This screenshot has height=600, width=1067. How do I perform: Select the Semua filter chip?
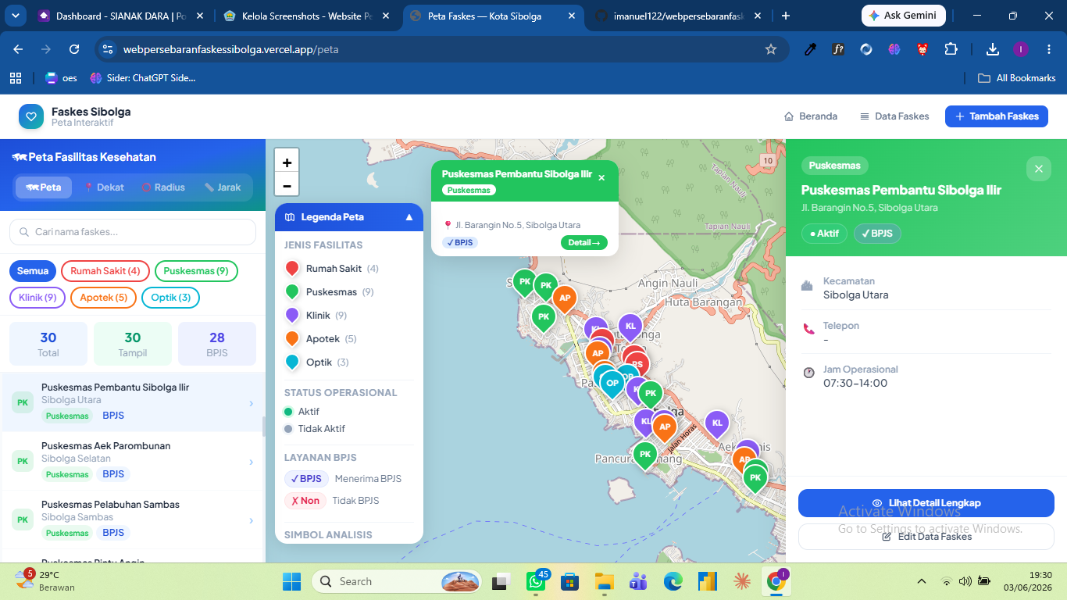(33, 271)
